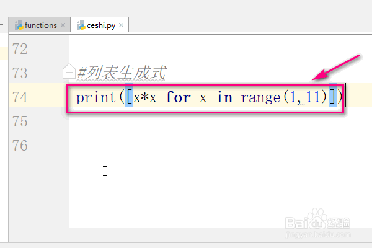
Task: Click line number 74 in the gutter
Action: [x=20, y=97]
